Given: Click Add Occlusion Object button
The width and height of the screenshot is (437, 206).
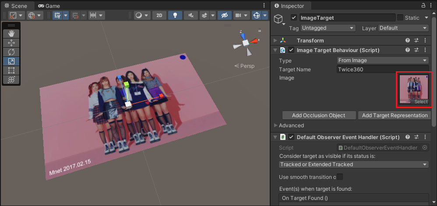Looking at the screenshot, I should click(x=319, y=115).
